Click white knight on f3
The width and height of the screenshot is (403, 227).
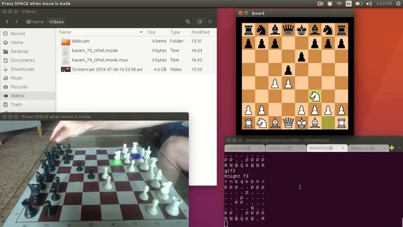click(315, 96)
